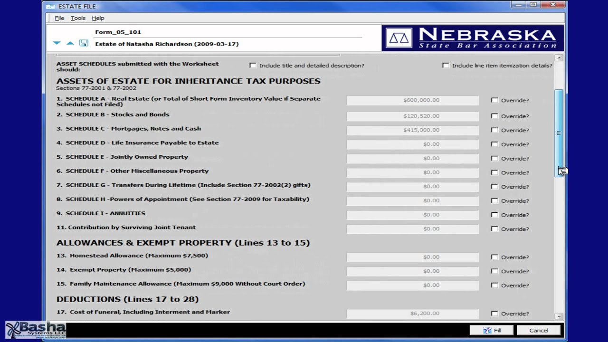Image resolution: width=608 pixels, height=342 pixels.
Task: Click the Schedule C value field $415,000.00
Action: pos(412,130)
